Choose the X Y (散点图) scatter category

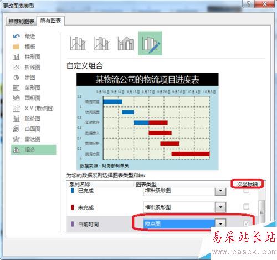34,108
